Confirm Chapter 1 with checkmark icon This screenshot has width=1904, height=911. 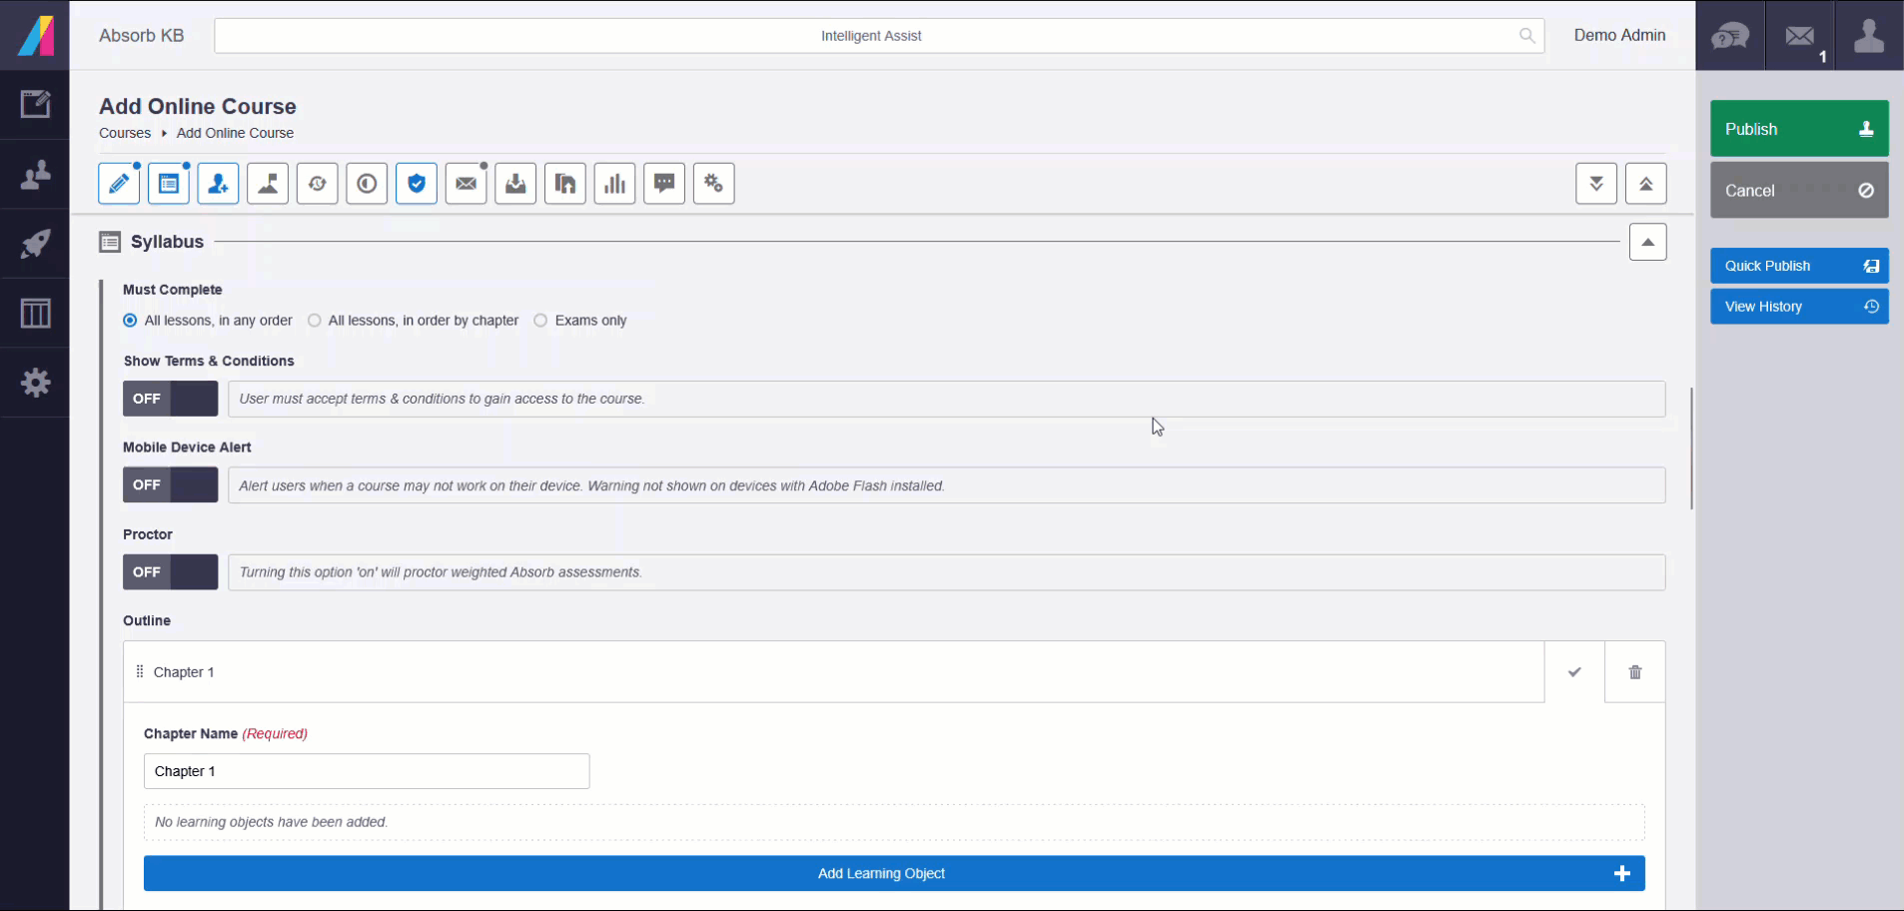tap(1574, 672)
